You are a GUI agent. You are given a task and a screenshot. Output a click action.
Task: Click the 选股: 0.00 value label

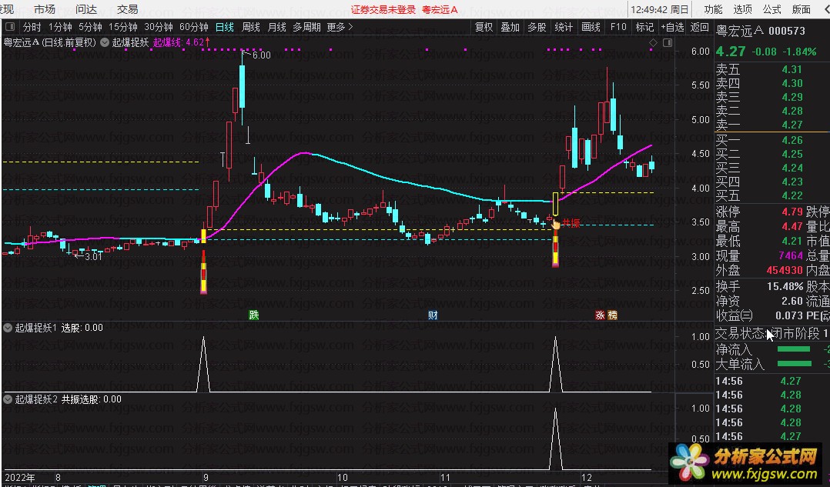[82, 328]
